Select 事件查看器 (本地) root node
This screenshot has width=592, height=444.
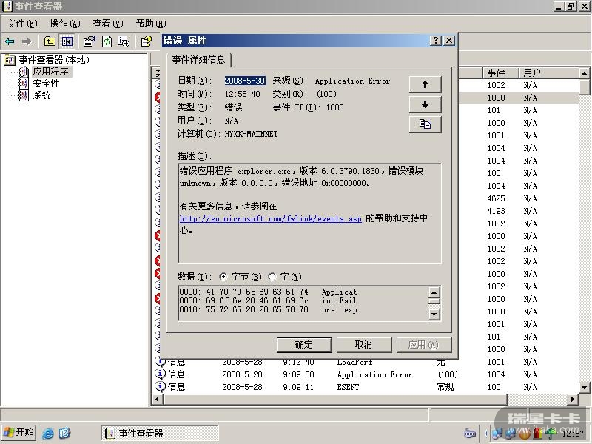[x=54, y=60]
